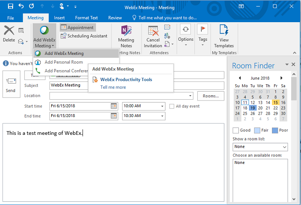Click the Good availability swatch
301x205 pixels.
coord(236,130)
